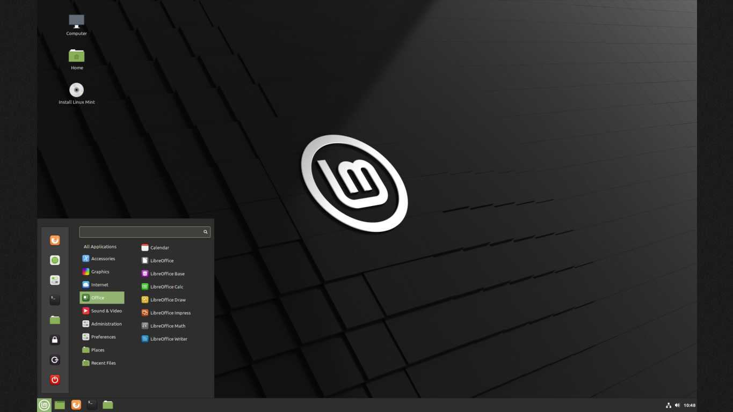Select the Preferences category
This screenshot has width=733, height=412.
[x=102, y=337]
